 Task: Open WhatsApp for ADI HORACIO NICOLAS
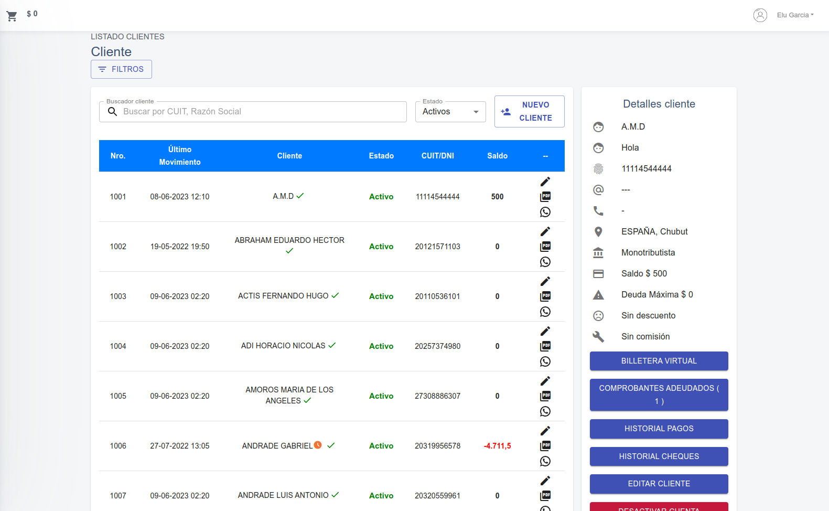pos(545,361)
